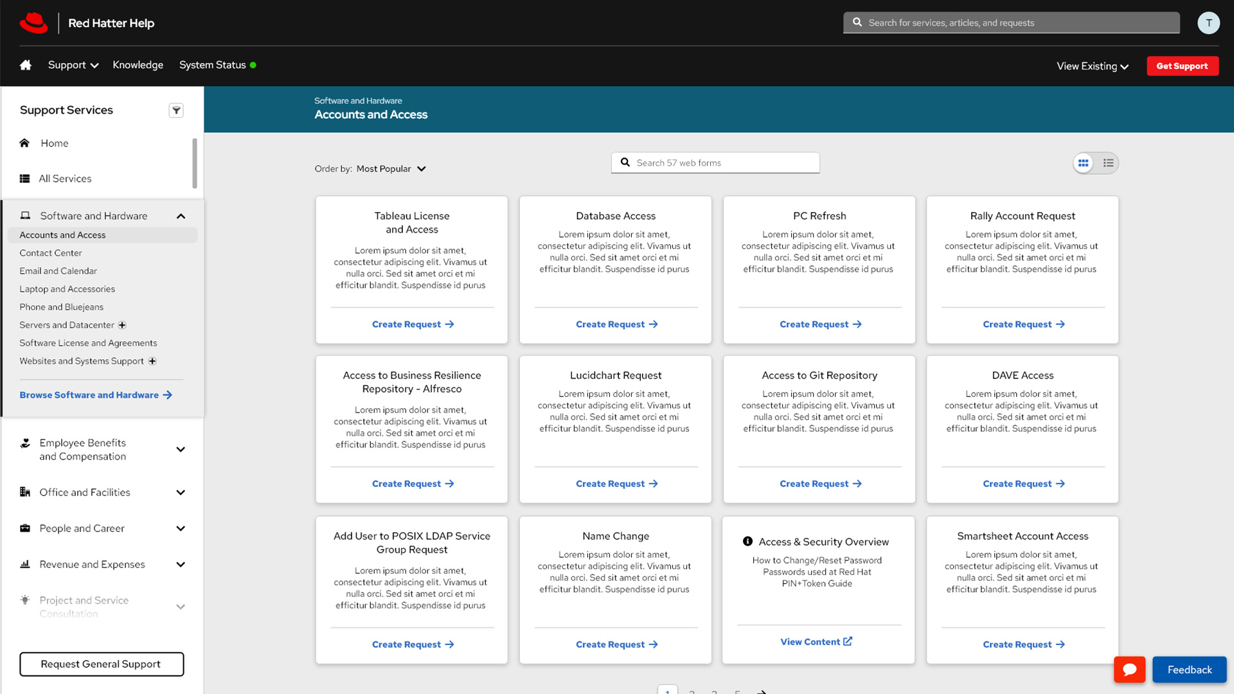Focus the top services search field
Viewport: 1234px width, 694px height.
click(x=1012, y=22)
